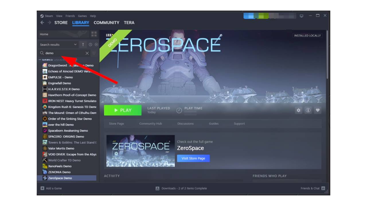This screenshot has width=367, height=206.
Task: Click the play time clock icon
Action: [x=179, y=110]
